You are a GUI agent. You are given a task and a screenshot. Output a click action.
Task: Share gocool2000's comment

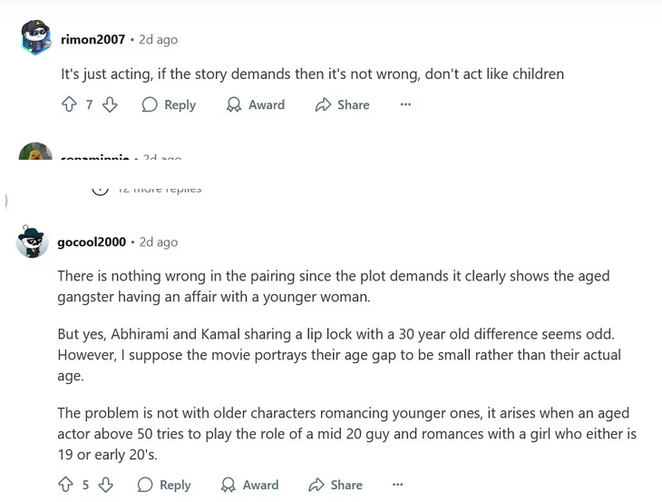tap(336, 485)
